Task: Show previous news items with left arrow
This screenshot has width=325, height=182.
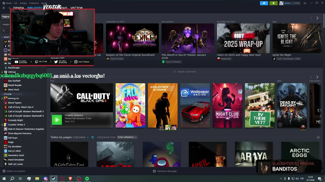Action: [x=311, y=18]
